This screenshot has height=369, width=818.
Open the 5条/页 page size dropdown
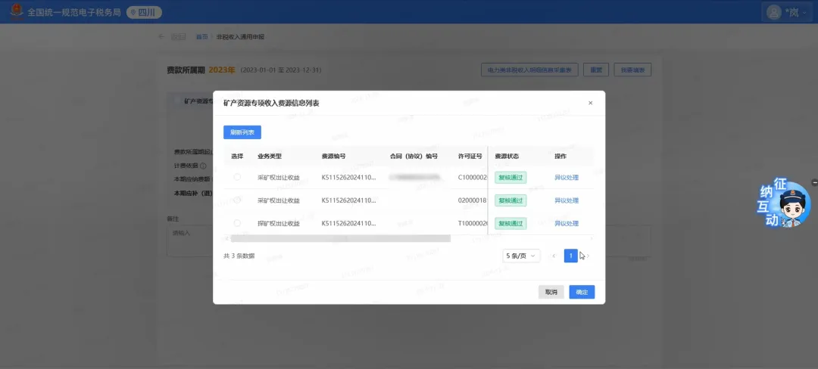[521, 256]
